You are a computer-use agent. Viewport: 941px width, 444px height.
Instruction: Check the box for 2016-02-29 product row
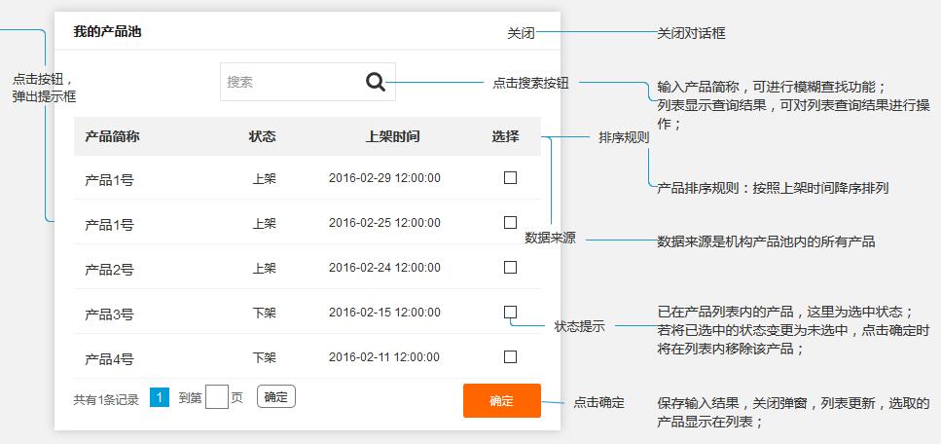(x=510, y=178)
